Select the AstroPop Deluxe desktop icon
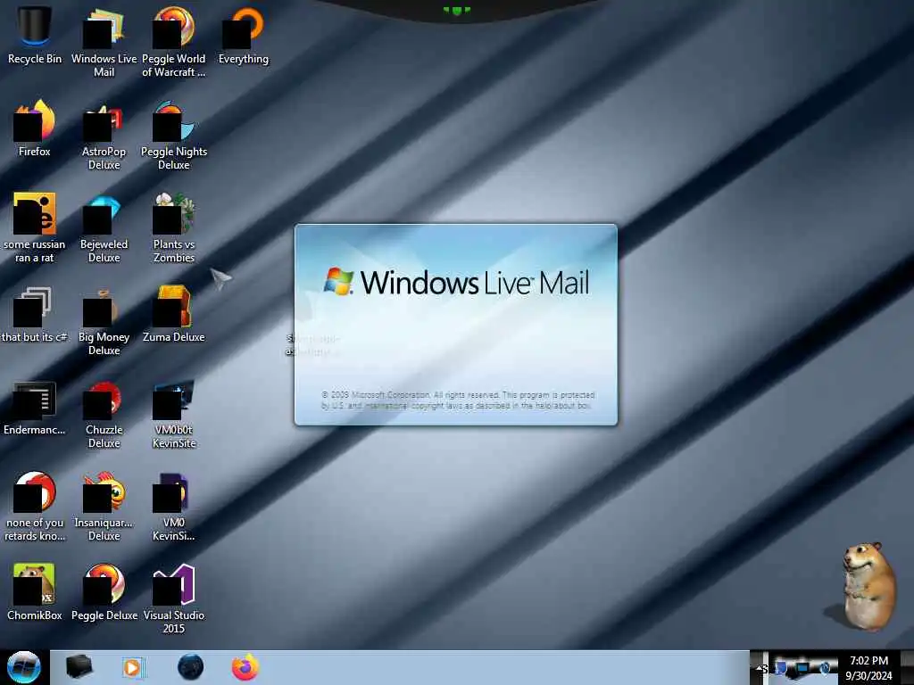914x685 pixels. pyautogui.click(x=104, y=136)
